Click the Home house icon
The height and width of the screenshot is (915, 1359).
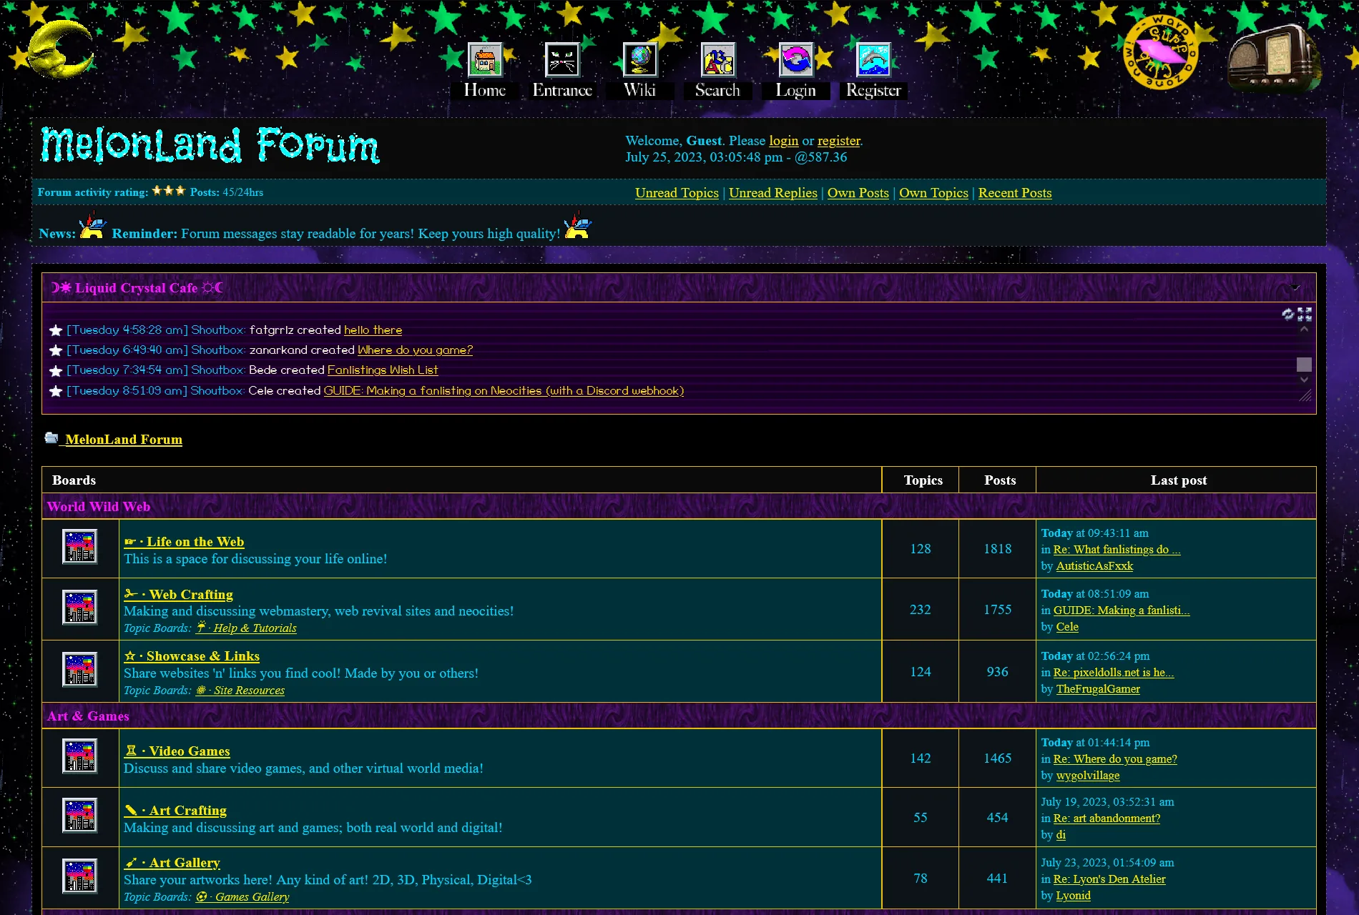point(484,60)
